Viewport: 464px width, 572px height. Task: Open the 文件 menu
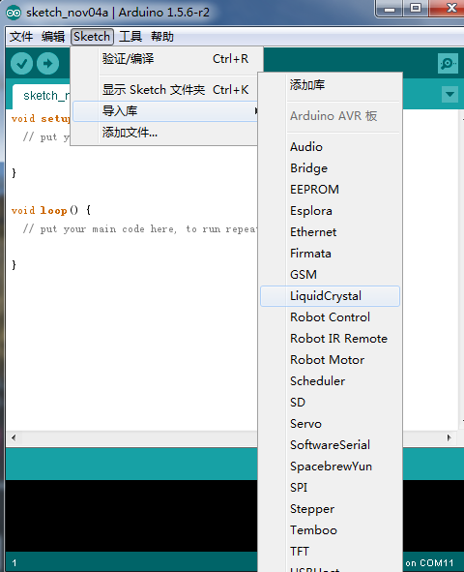(x=21, y=37)
